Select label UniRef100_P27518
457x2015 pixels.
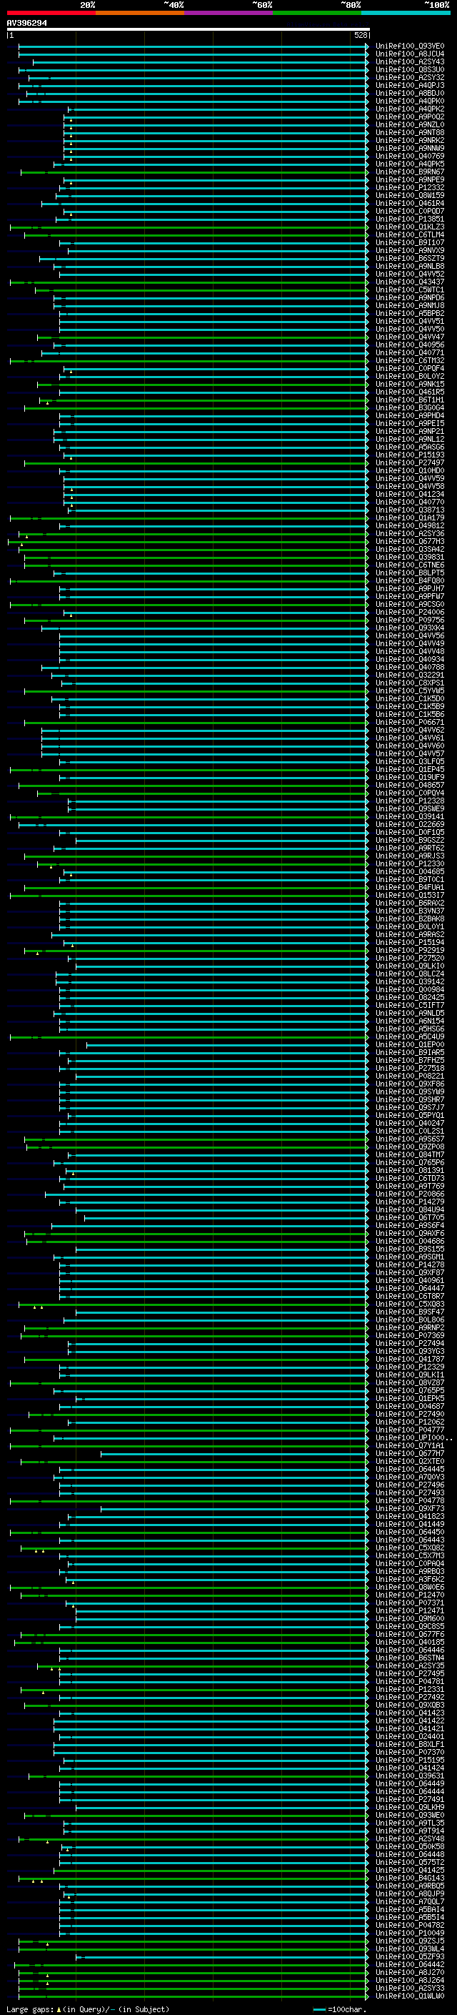[410, 1068]
